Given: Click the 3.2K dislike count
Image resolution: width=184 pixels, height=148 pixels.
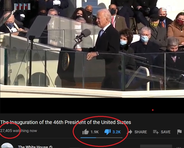Looking at the screenshot, I should tap(117, 132).
